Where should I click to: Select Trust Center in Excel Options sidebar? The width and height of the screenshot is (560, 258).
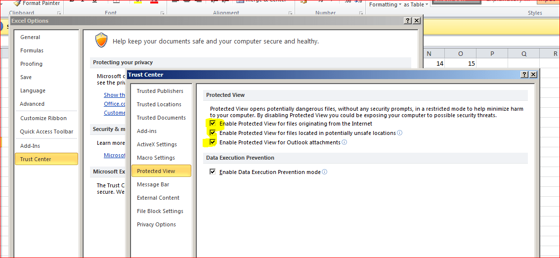click(46, 159)
